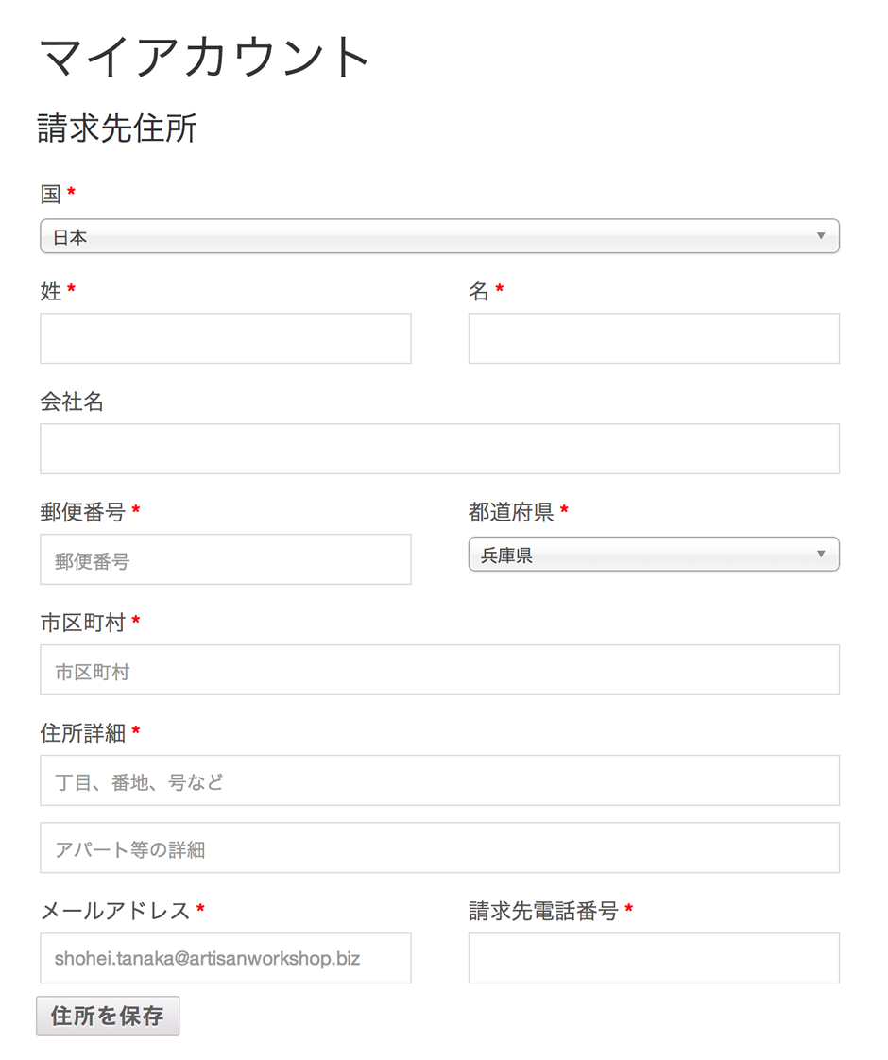Image resolution: width=888 pixels, height=1060 pixels.
Task: Click the アパート等の詳細 address line field
Action: pyautogui.click(x=439, y=847)
